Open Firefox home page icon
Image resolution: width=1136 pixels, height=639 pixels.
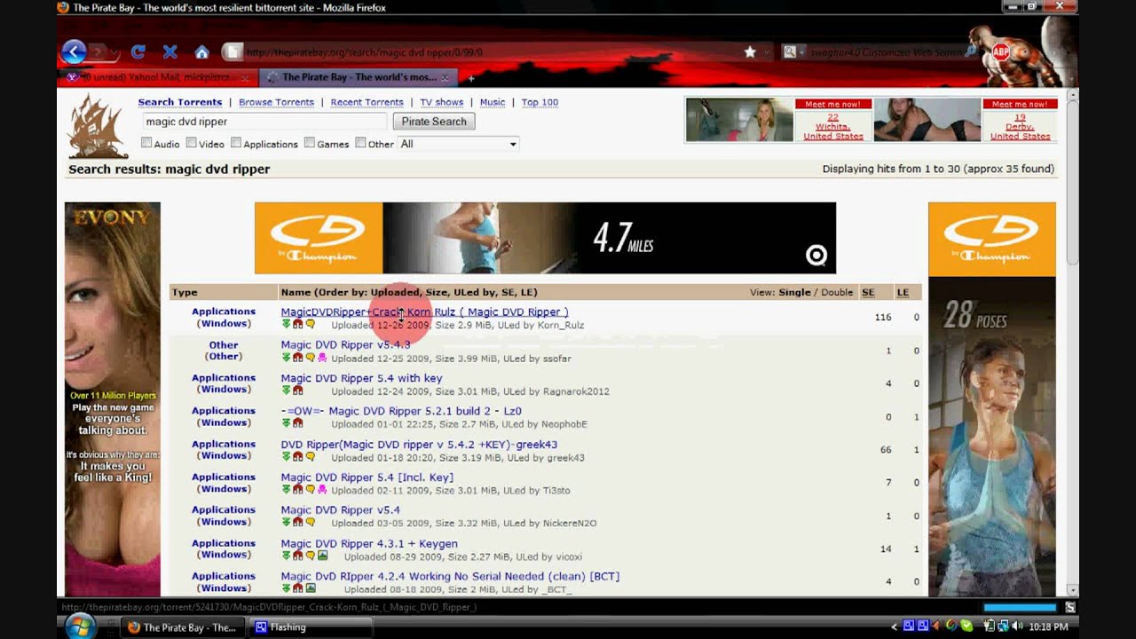[201, 52]
